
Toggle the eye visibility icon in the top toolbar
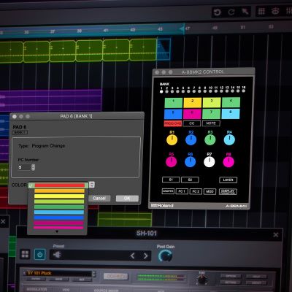275,11
